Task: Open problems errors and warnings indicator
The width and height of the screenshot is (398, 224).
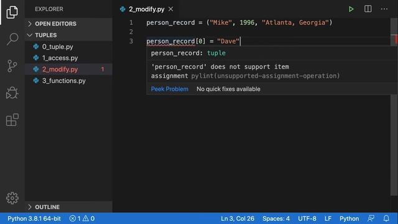Action: (x=81, y=218)
